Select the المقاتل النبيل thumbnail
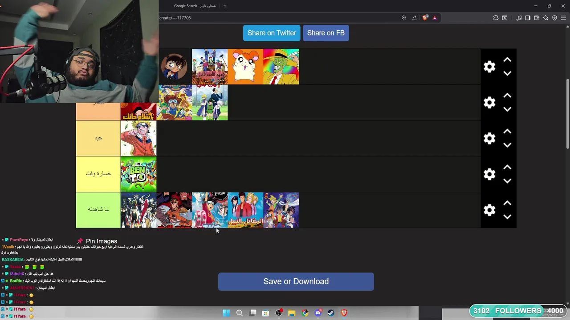This screenshot has height=320, width=570. (245, 210)
